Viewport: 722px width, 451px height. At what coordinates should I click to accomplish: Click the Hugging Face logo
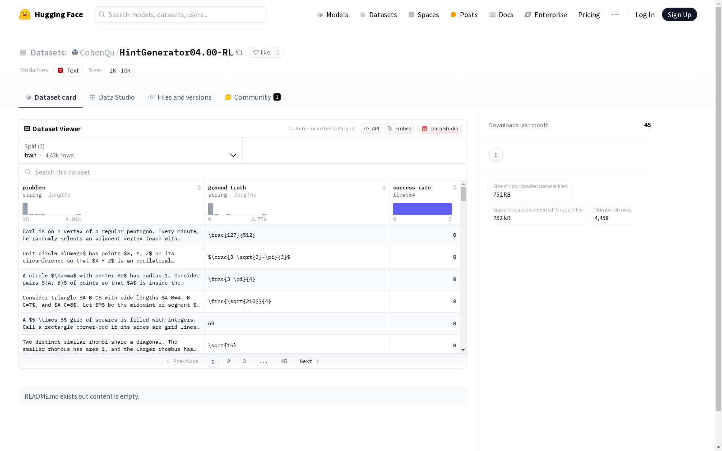click(51, 14)
